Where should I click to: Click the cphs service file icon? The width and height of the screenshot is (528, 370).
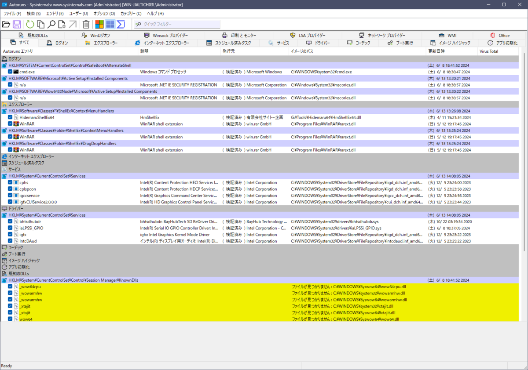pyautogui.click(x=16, y=182)
